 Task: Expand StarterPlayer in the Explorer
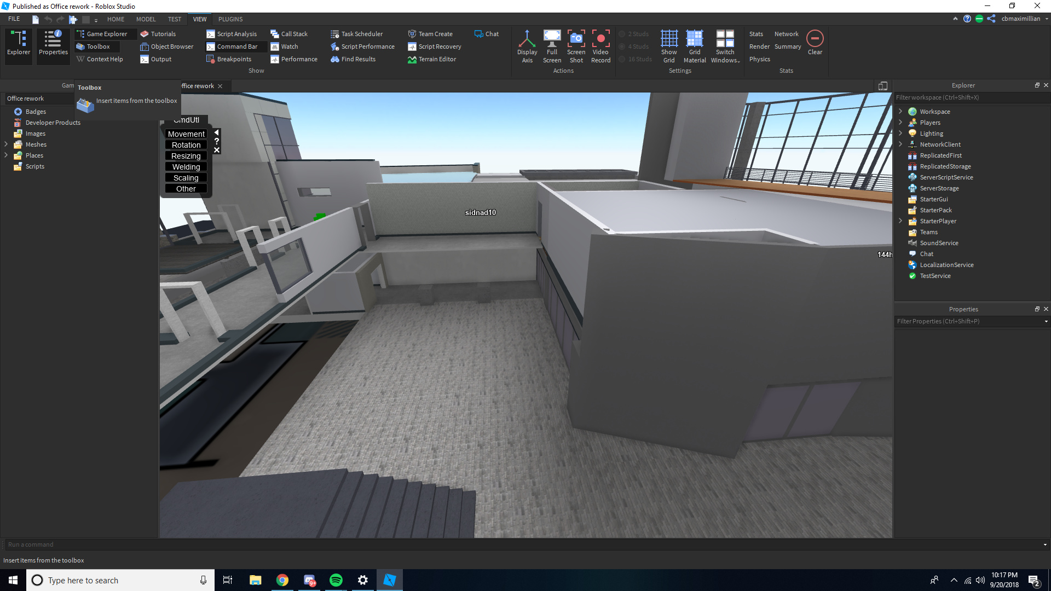[x=901, y=221]
